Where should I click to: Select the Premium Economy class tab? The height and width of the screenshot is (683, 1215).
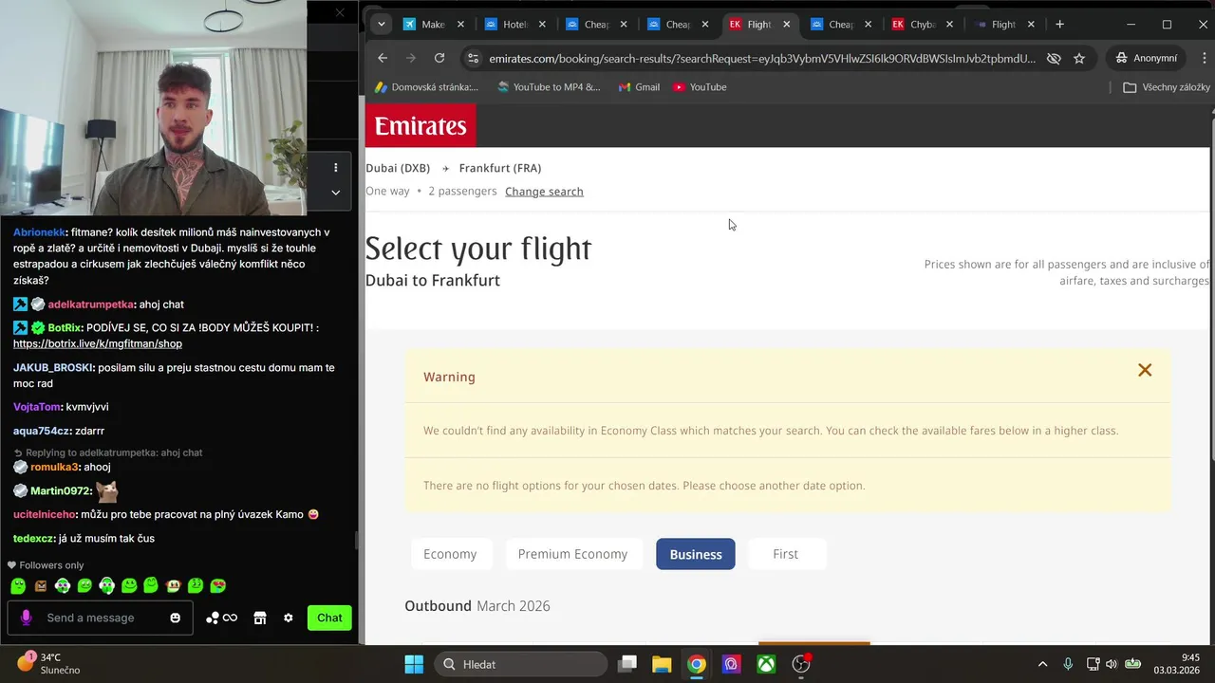click(x=572, y=554)
